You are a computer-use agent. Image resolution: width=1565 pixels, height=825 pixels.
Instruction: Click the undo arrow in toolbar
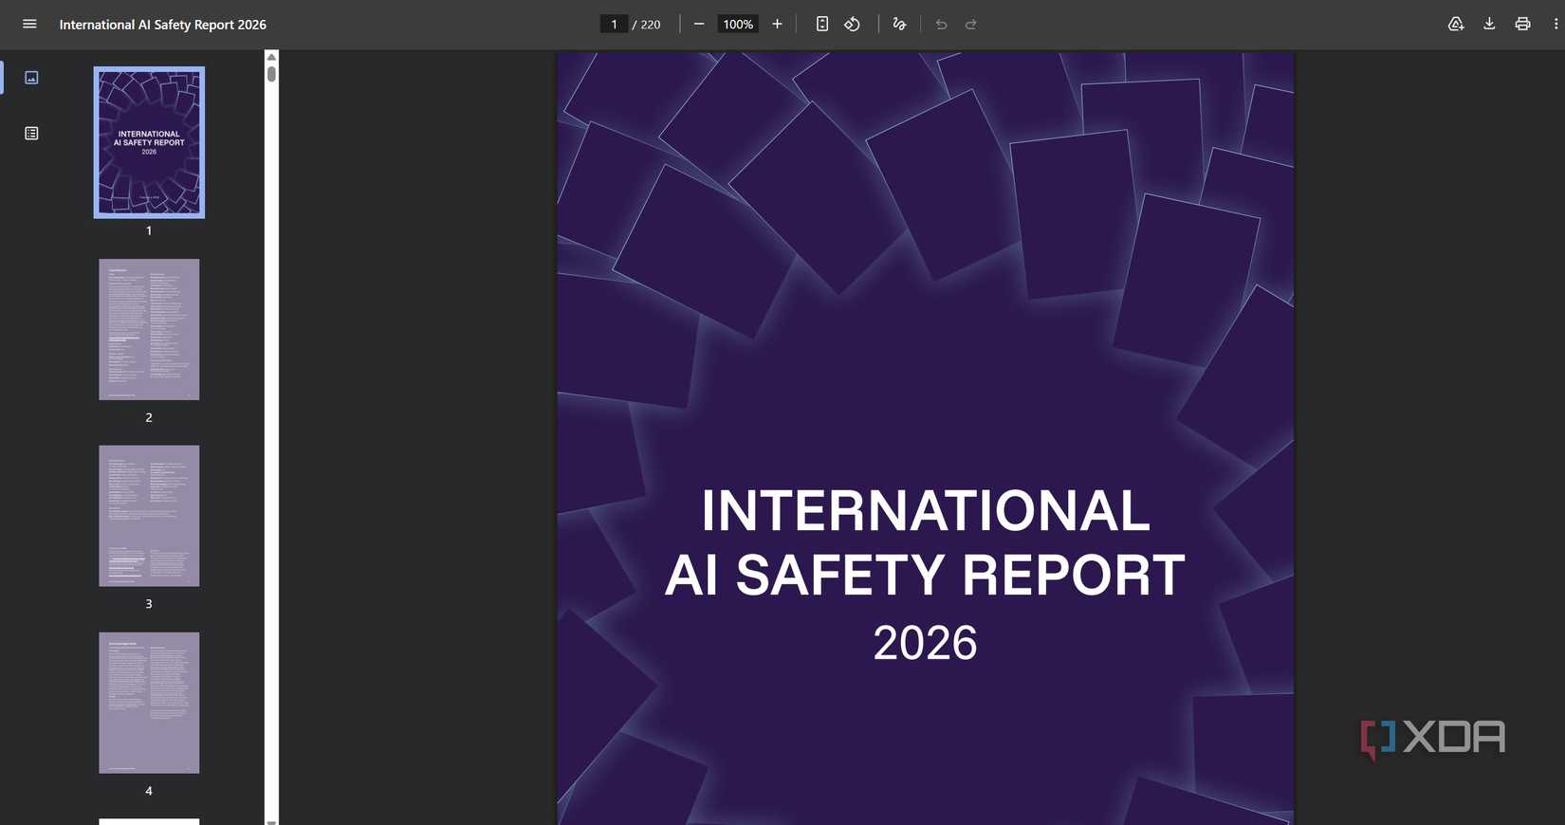[x=941, y=25]
